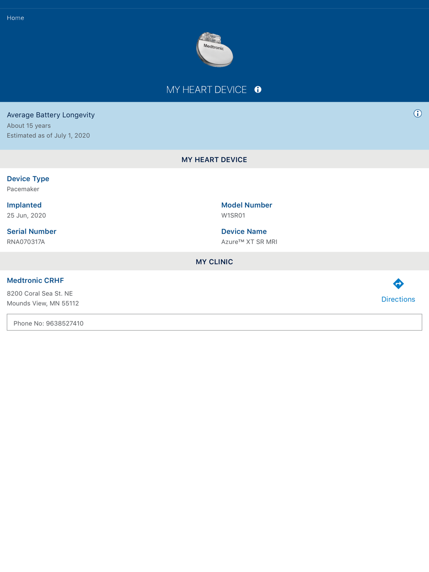Click the MY CLINIC section header
429x572 pixels.
214,262
